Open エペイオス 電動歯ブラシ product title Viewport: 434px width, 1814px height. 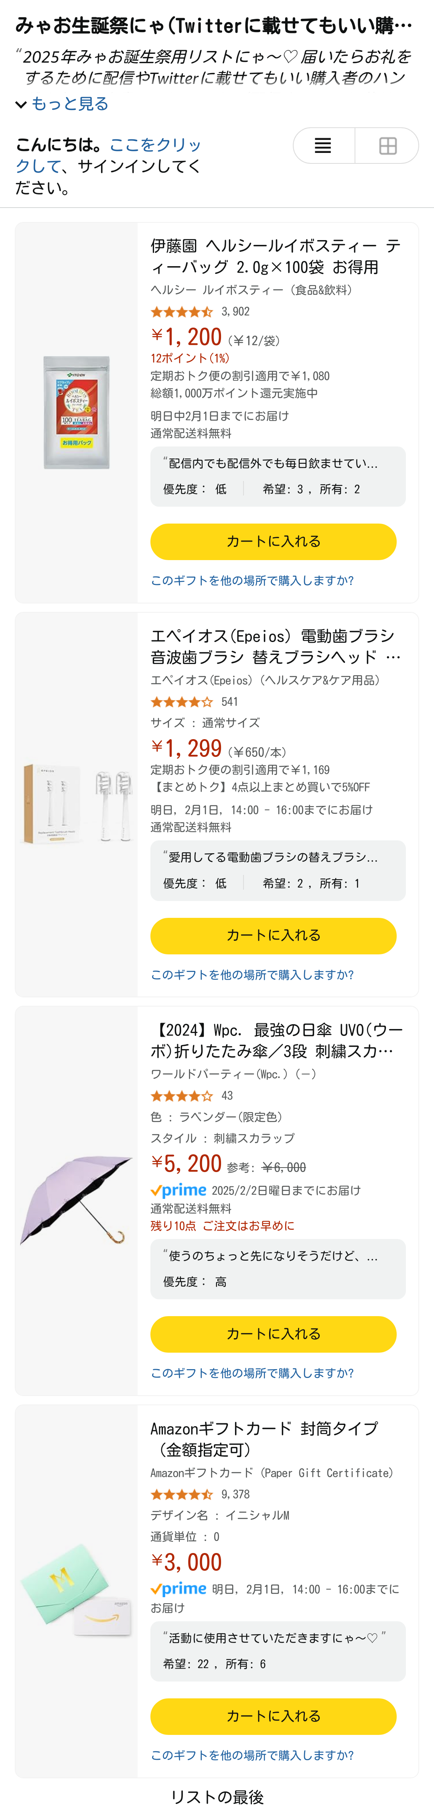coord(276,646)
